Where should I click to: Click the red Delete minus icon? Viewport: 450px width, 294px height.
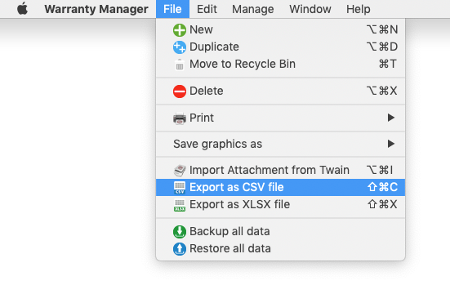[x=180, y=91]
